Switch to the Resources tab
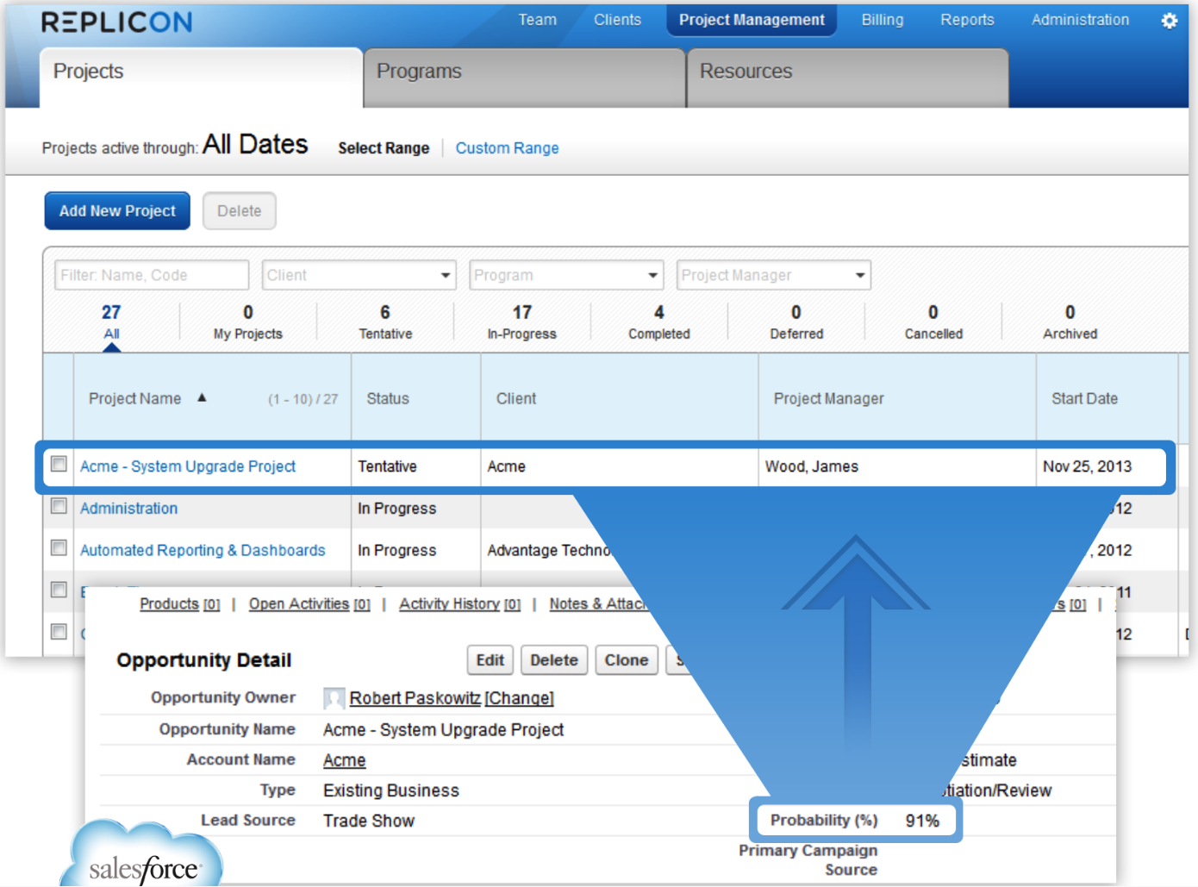1198x887 pixels. pyautogui.click(x=847, y=78)
